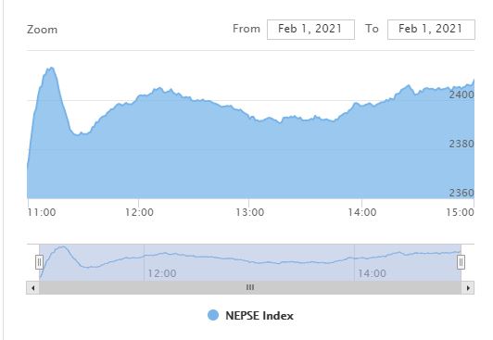The image size is (493, 340).
Task: Click the scrollbar grip in the middle
Action: [250, 287]
